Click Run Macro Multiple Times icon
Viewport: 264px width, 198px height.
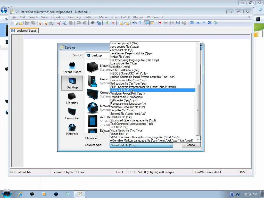(x=178, y=23)
